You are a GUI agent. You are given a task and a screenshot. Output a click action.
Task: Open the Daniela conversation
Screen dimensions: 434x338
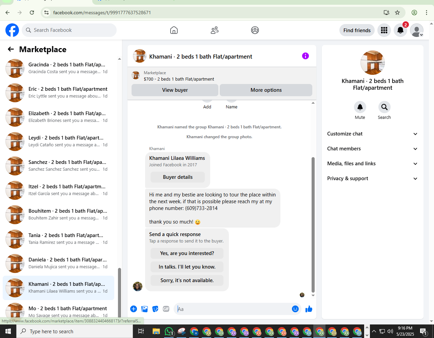click(59, 263)
